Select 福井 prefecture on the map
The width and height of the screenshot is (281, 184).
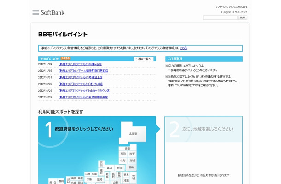[101, 172]
